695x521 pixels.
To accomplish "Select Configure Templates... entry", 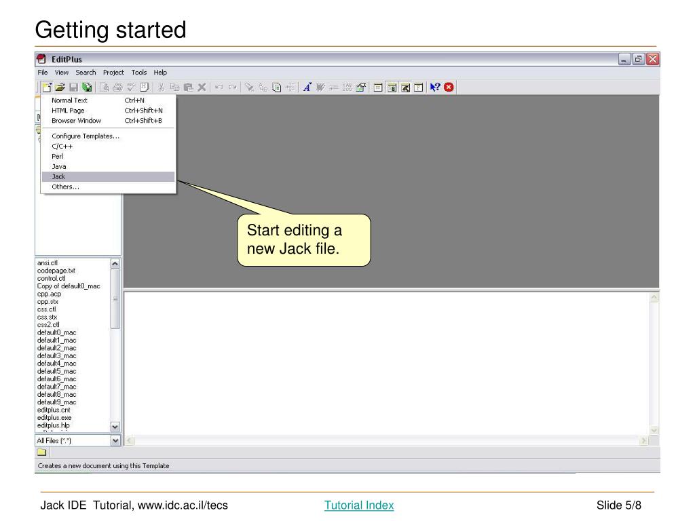I will pos(108,136).
